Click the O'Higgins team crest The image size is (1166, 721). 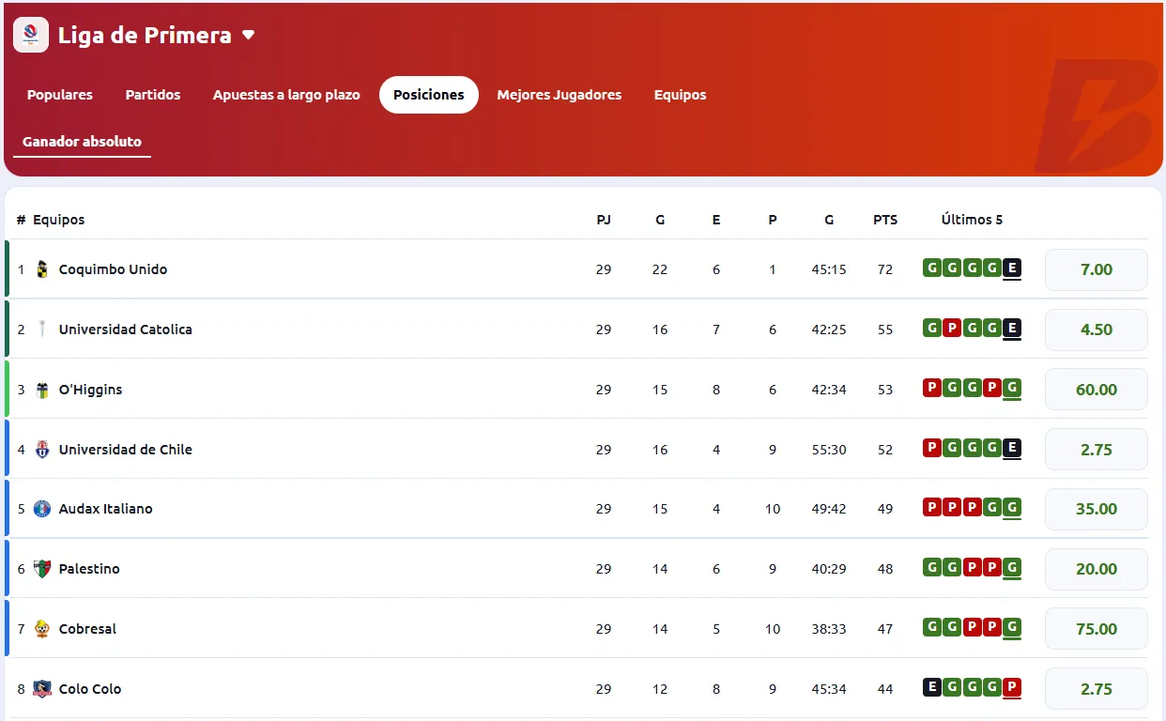(42, 390)
